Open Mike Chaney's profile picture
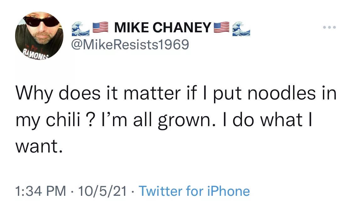Viewport: 353px width, 209px height. pyautogui.click(x=39, y=35)
